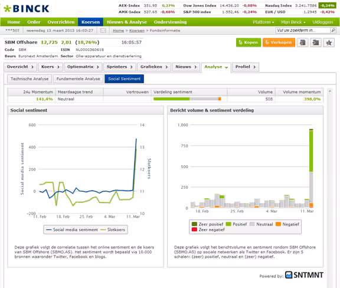Click the EUR / USD ticker
Viewport: 340px width, 288px height.
tap(300, 12)
